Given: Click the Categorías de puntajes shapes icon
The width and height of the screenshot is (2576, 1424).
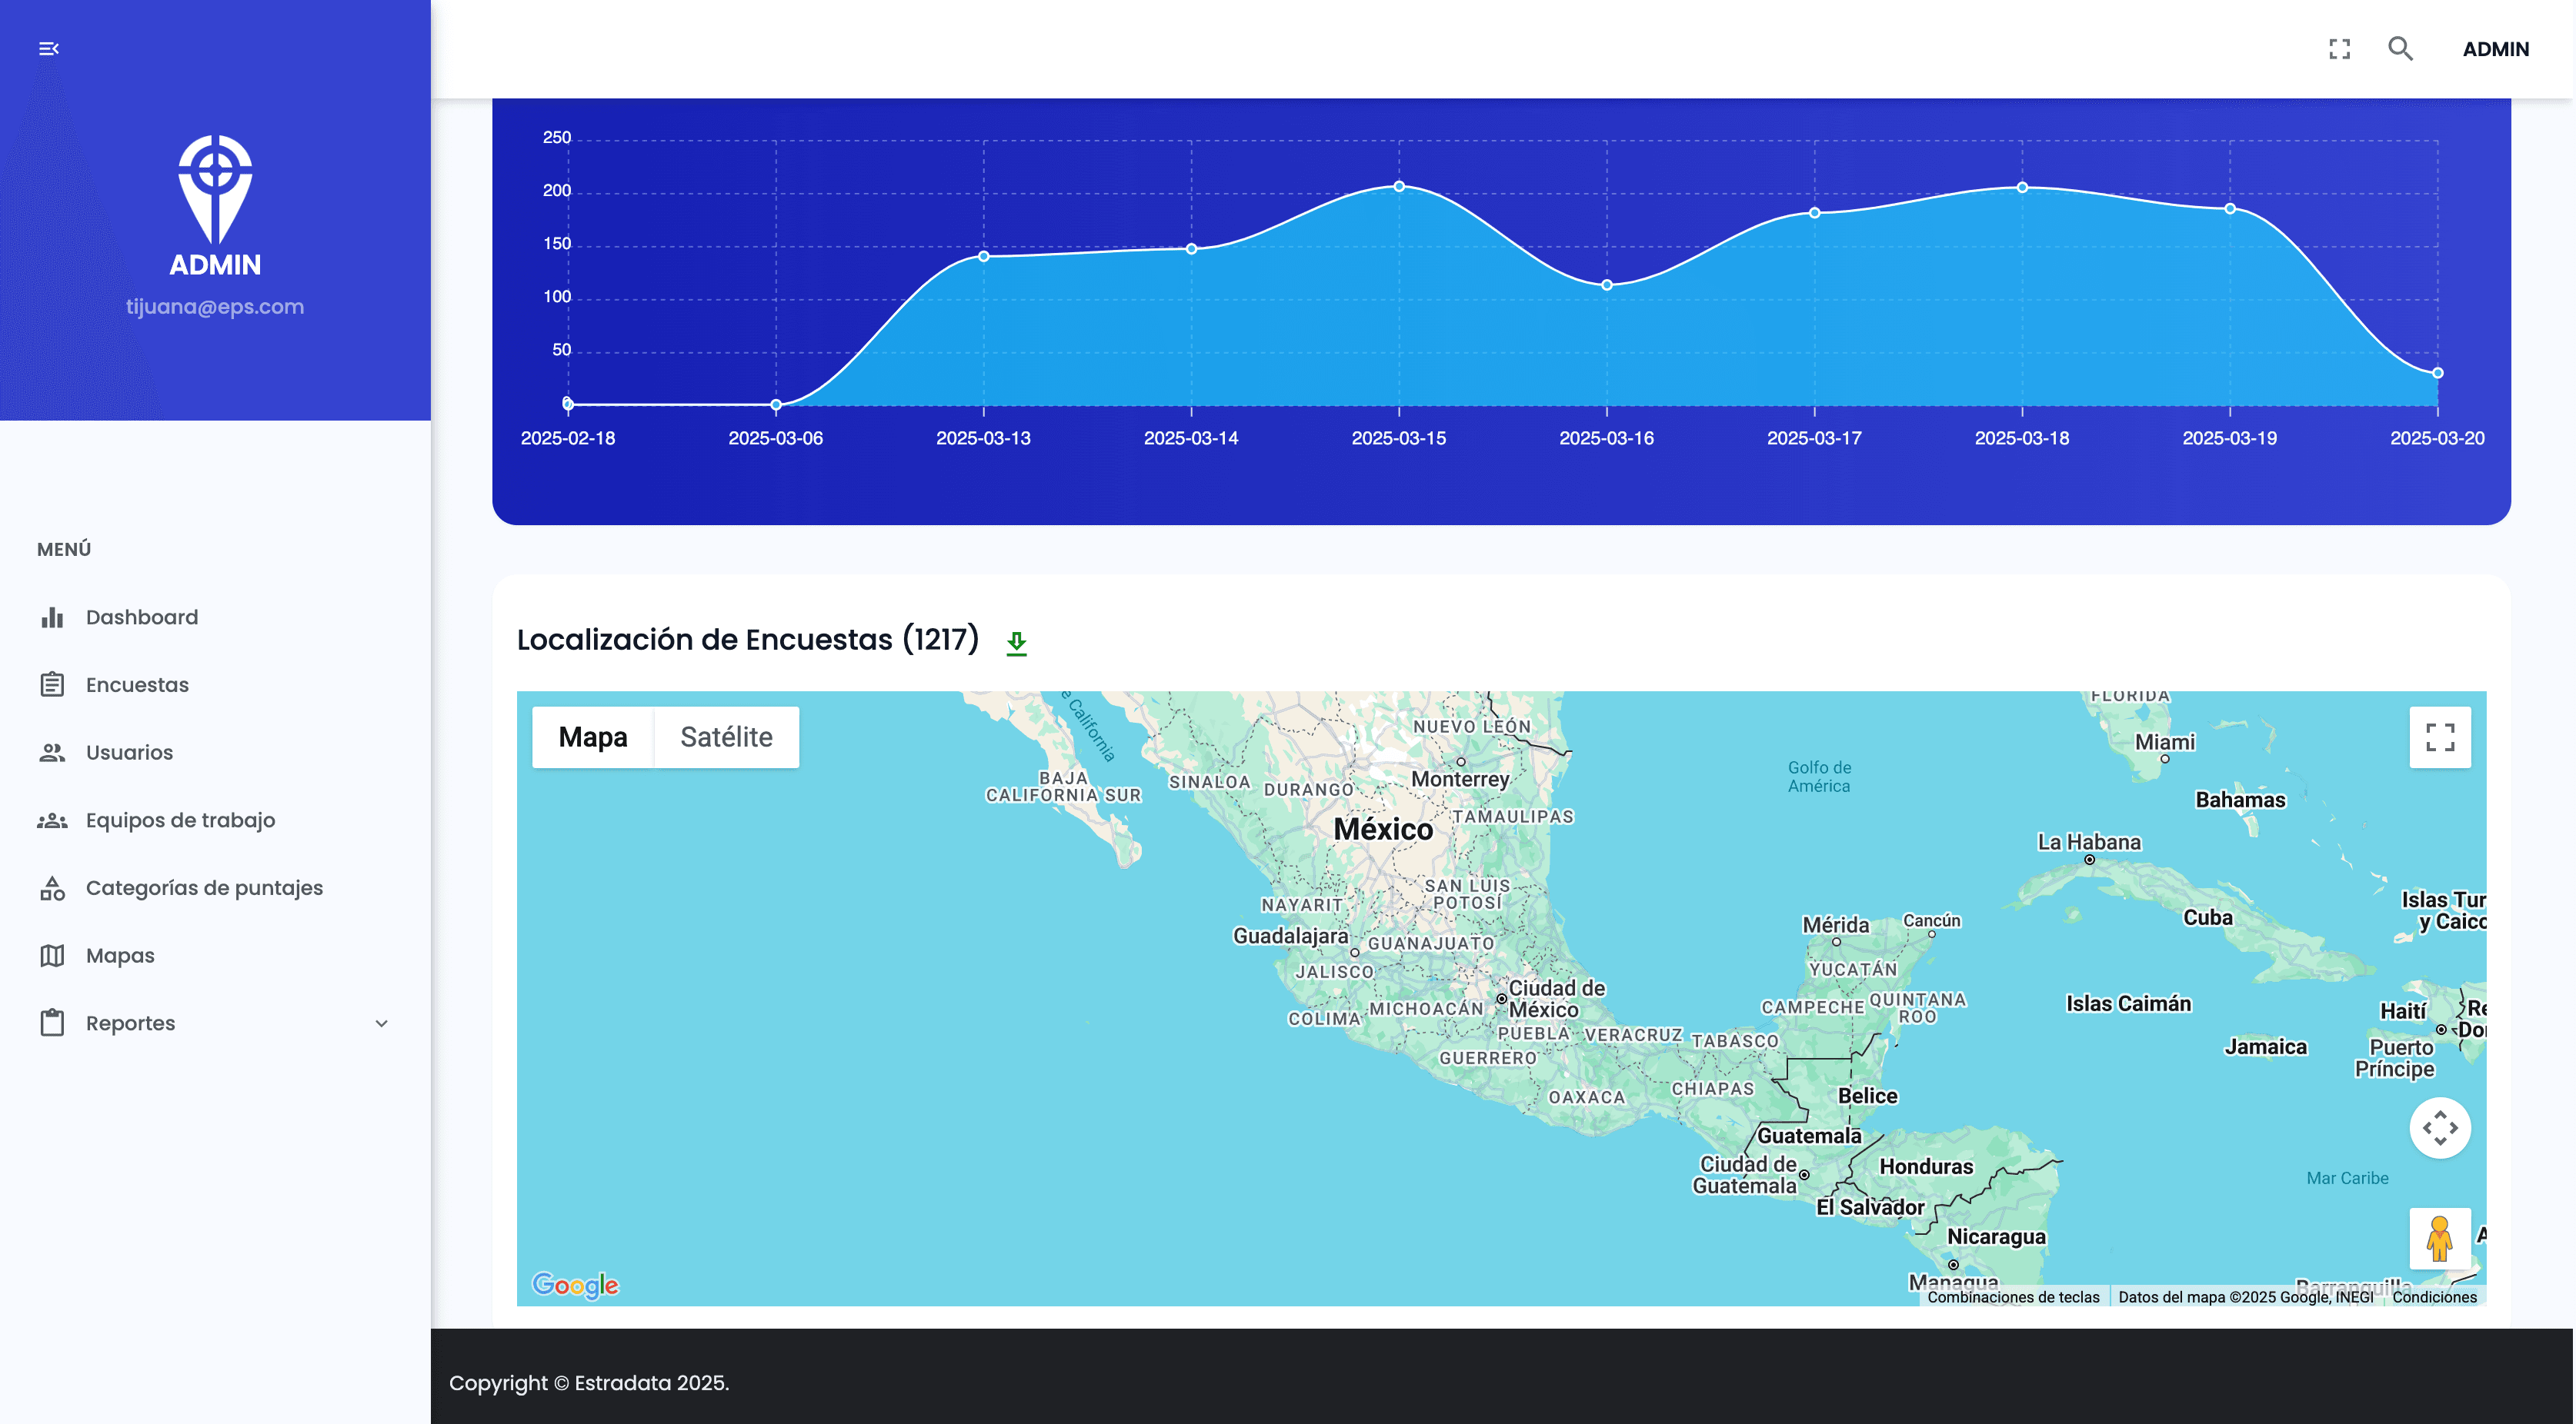Looking at the screenshot, I should [x=52, y=888].
